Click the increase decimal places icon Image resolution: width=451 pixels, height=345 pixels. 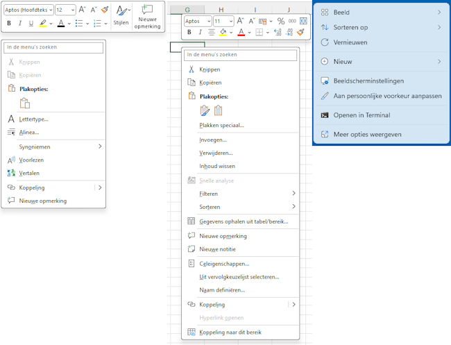pyautogui.click(x=278, y=33)
